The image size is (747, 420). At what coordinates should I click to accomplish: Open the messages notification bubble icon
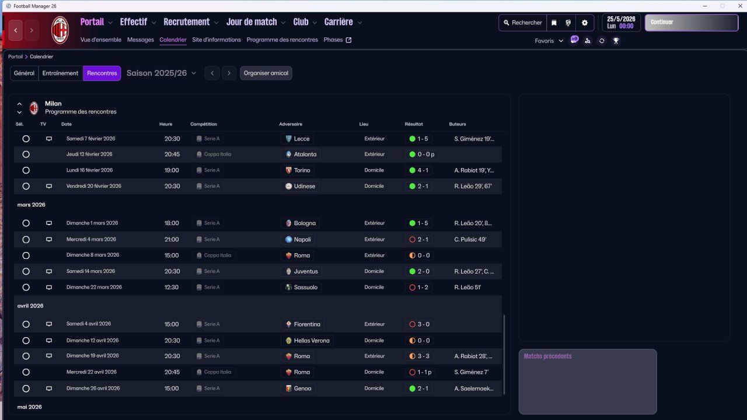(574, 40)
